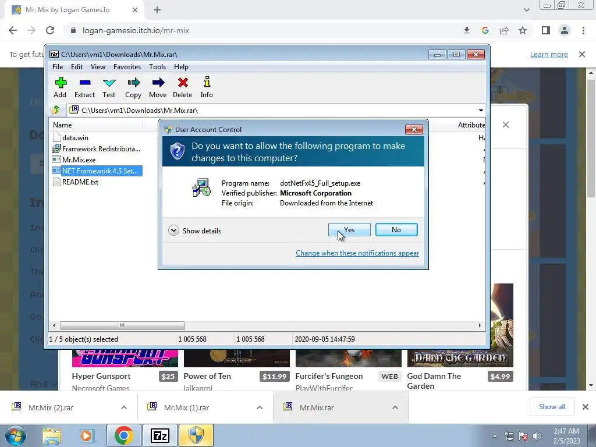Screen dimensions: 596x447
Task: Open the View menu in 7-Zip
Action: pyautogui.click(x=98, y=67)
